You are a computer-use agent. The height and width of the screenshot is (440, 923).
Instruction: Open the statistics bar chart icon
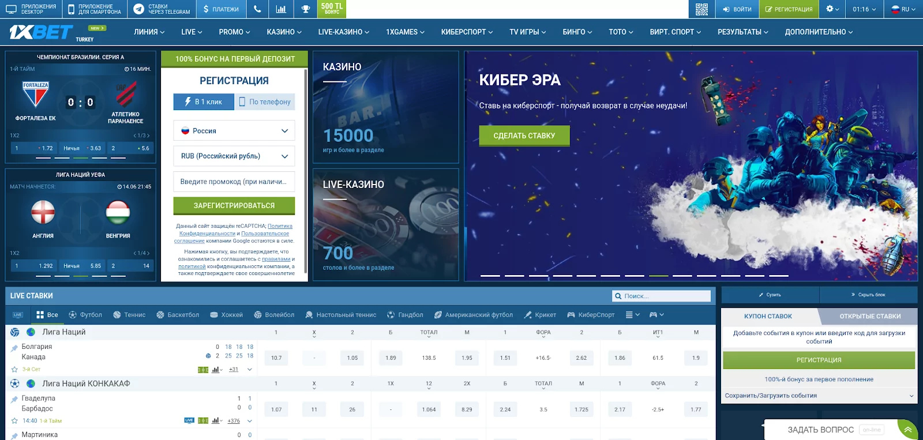tap(281, 9)
